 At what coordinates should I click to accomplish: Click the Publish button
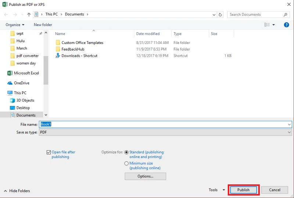click(x=243, y=190)
